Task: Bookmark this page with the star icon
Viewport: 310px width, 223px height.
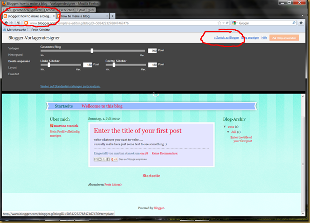Action: tap(219, 23)
